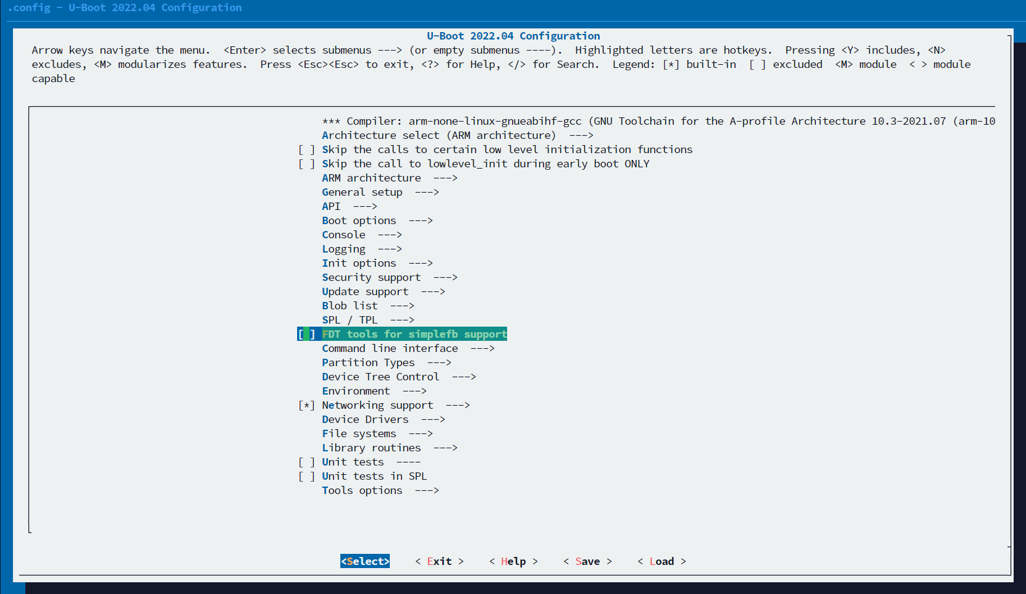The image size is (1026, 594).
Task: Click the '.config - U-Boot 2022.04 Configuration' title
Action: point(125,7)
